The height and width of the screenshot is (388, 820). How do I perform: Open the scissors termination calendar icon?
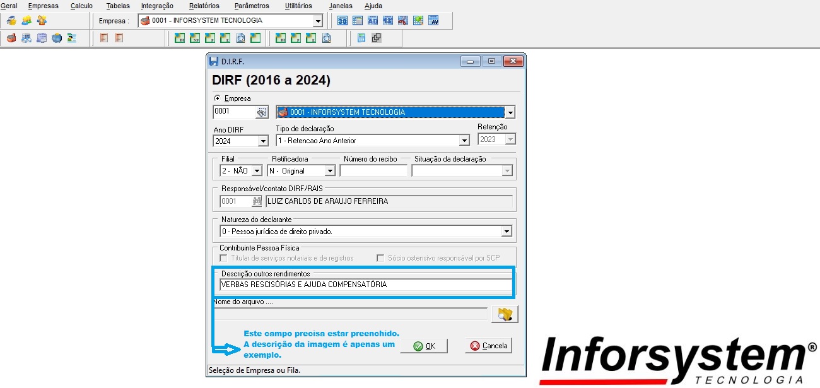403,21
